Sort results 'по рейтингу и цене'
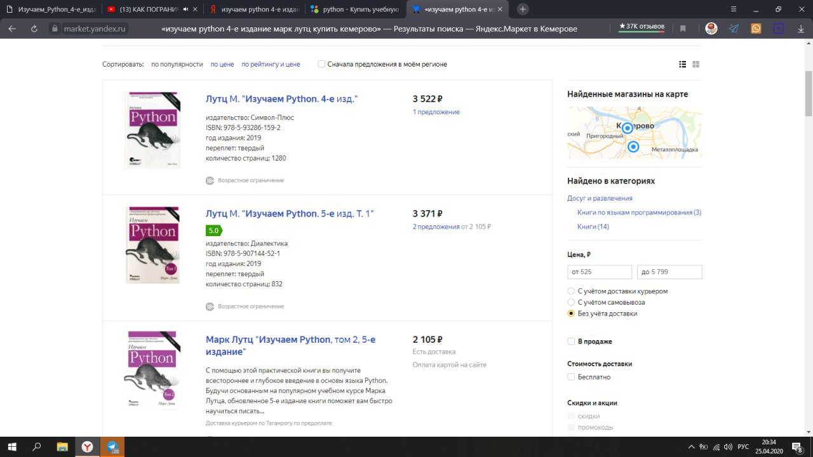The image size is (813, 457). point(271,64)
